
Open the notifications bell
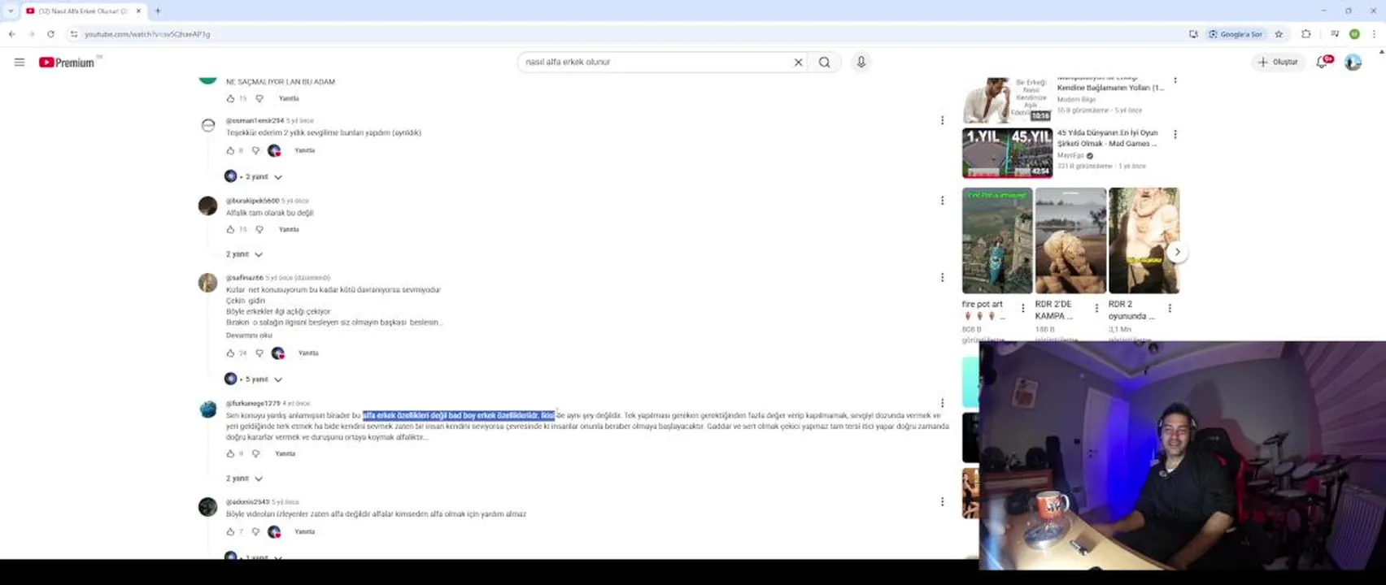pos(1323,63)
